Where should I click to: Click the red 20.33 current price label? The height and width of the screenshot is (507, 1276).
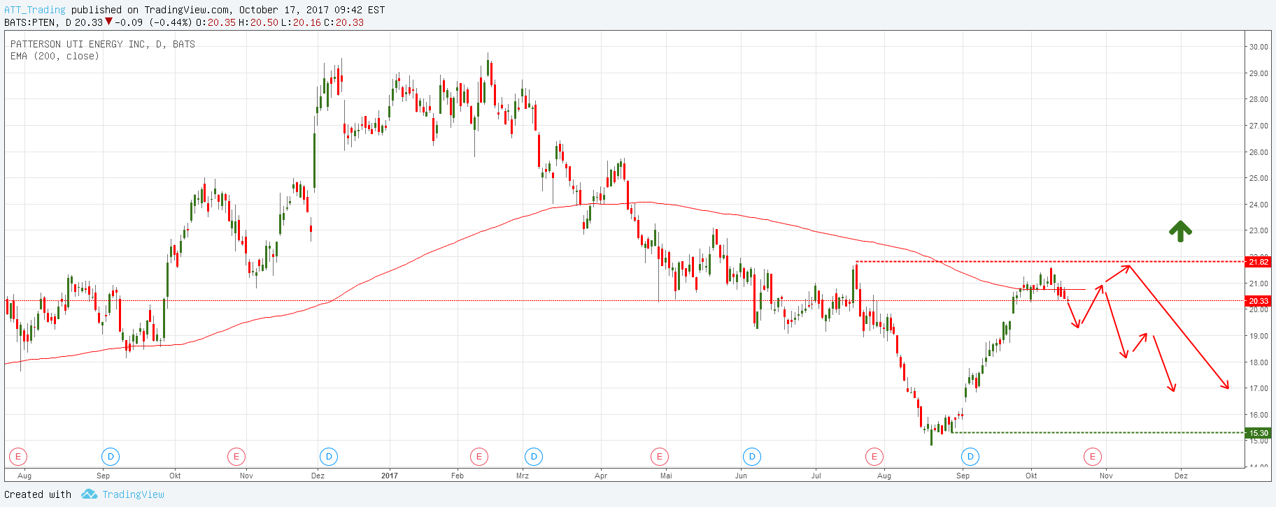coord(1258,301)
